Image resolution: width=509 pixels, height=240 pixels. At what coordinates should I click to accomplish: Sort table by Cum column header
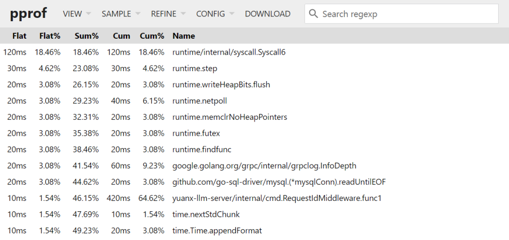pos(122,36)
